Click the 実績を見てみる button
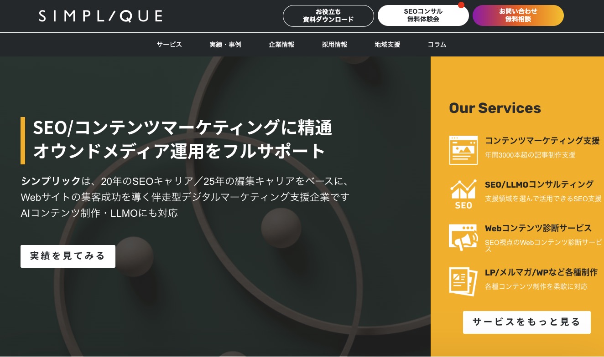This screenshot has height=357, width=604. pos(68,256)
